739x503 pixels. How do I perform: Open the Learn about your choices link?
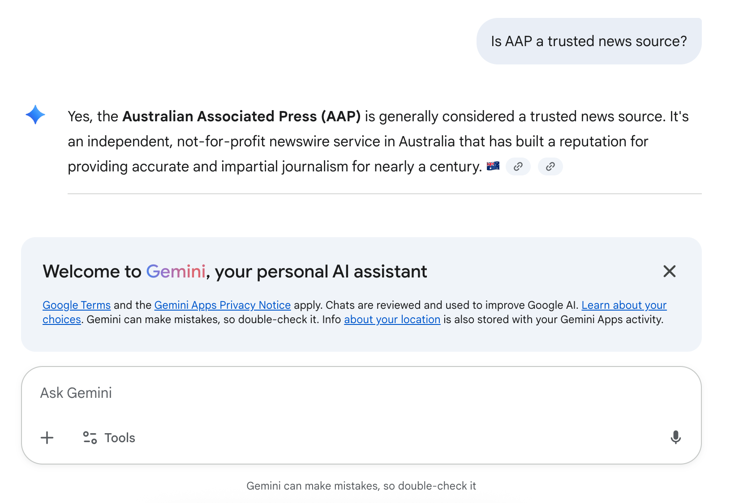[x=624, y=305]
